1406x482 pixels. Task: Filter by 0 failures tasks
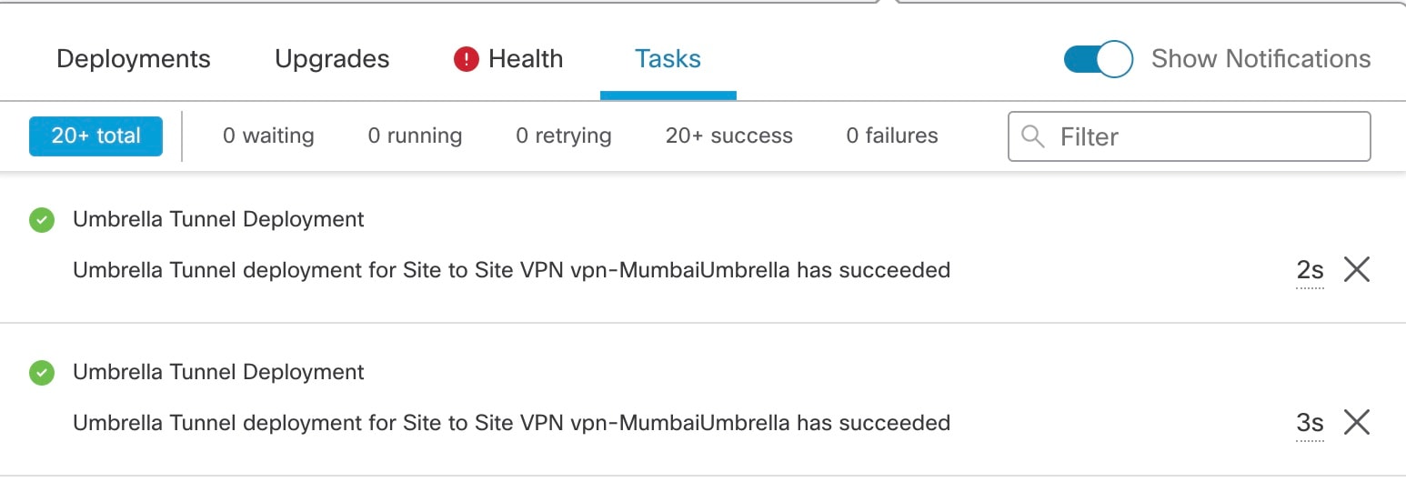click(x=892, y=136)
